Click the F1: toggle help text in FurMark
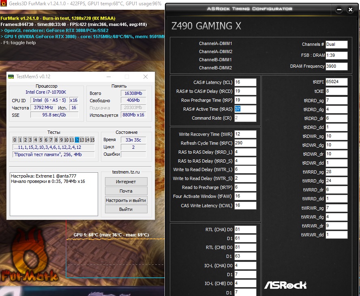Screen dimensions: 360x296 pos(18,43)
